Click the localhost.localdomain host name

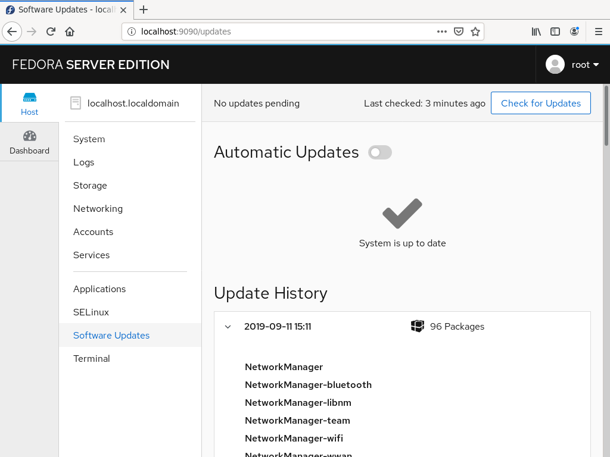(x=133, y=104)
